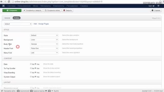Select No for To-Top Scroller
Screen dimensions: 164x92
31,68
